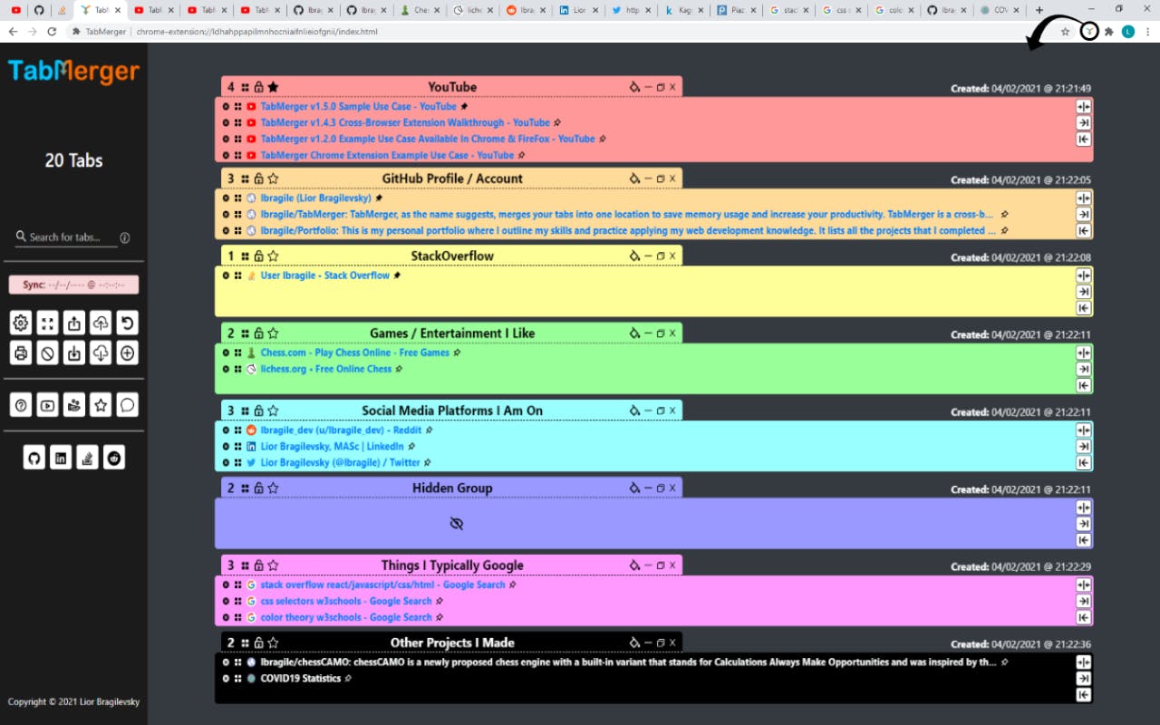Screen dimensions: 1160x725
Task: Toggle the star on GitHub Profile group
Action: (273, 179)
